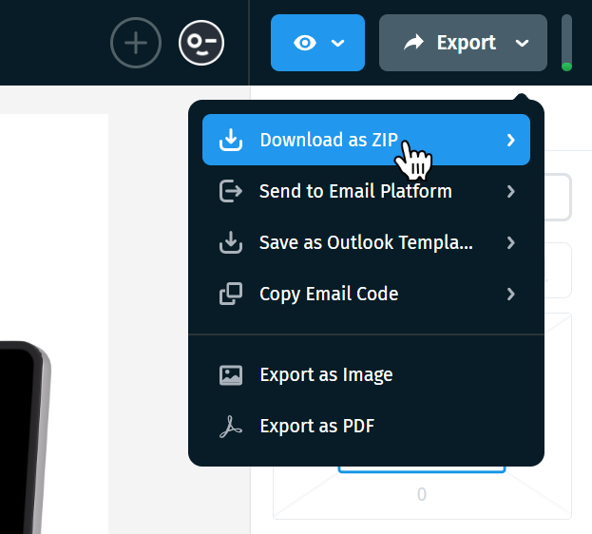592x534 pixels.
Task: Click the Copy Email Code duplicate icon
Action: [231, 294]
